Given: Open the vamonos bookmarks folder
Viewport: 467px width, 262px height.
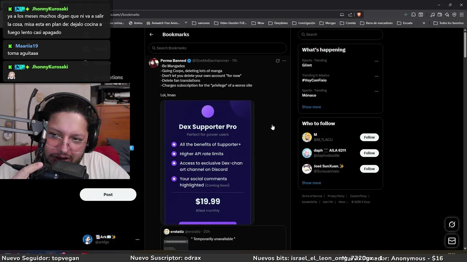Looking at the screenshot, I should (201, 23).
